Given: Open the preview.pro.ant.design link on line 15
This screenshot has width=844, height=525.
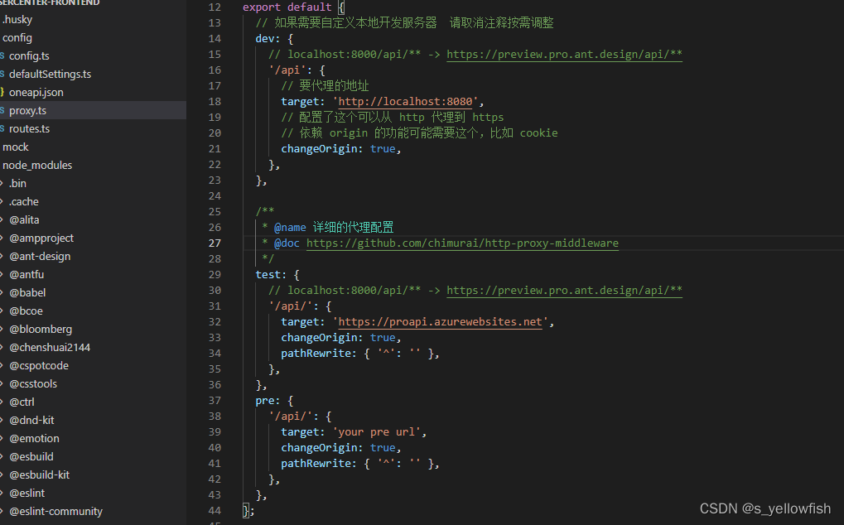Looking at the screenshot, I should click(564, 55).
